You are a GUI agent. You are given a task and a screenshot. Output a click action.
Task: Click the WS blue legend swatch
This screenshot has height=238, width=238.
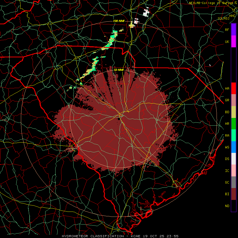(234, 147)
